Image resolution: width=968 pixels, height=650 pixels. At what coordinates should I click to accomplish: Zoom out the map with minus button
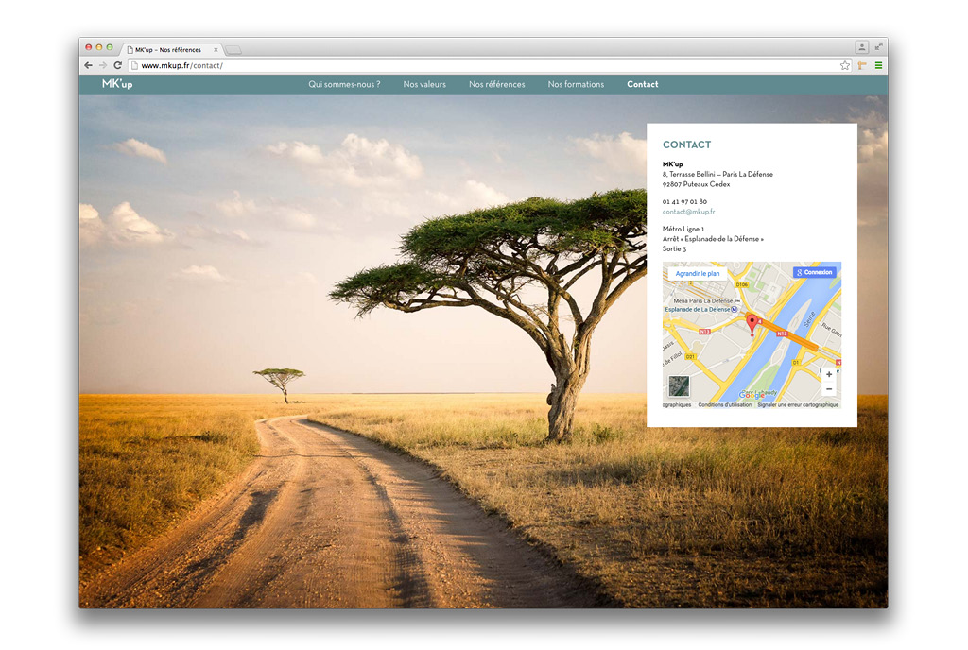click(x=829, y=389)
